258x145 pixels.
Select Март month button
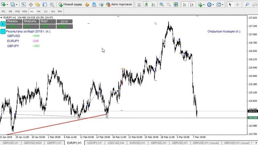(x=48, y=21)
